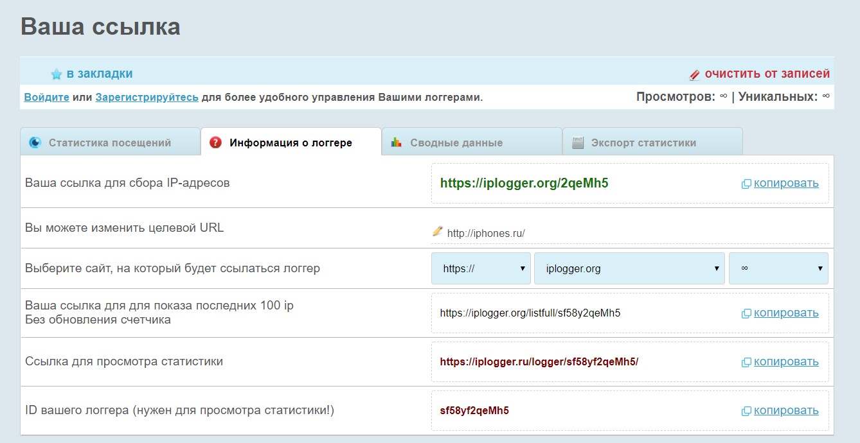Click label Без обновления счетчика

[98, 320]
